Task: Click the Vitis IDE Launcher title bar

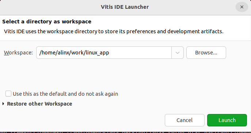Action: 125,7
